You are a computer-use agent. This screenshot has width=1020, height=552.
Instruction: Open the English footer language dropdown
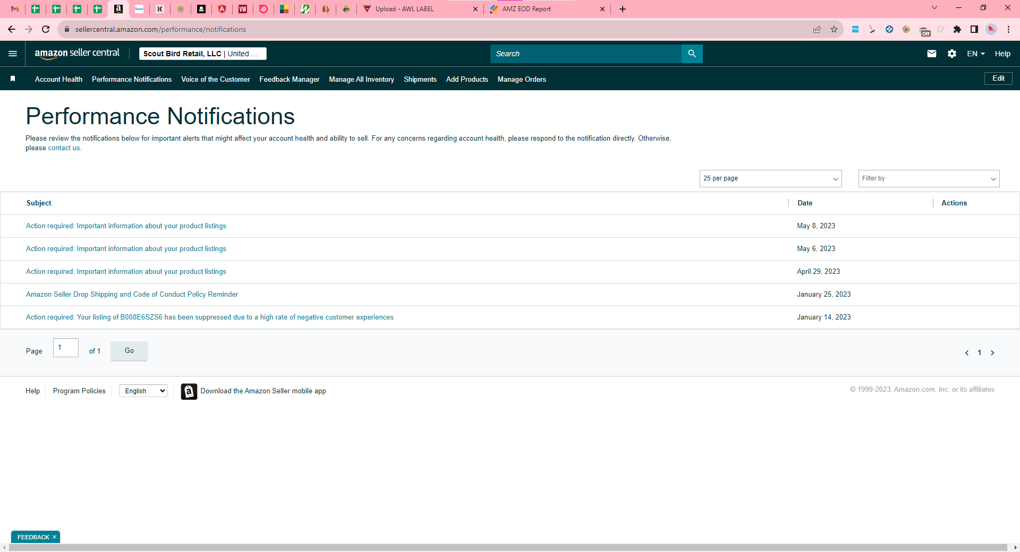click(143, 391)
